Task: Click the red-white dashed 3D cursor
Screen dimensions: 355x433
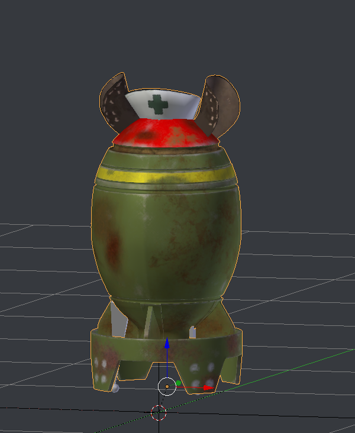Action: pos(159,413)
